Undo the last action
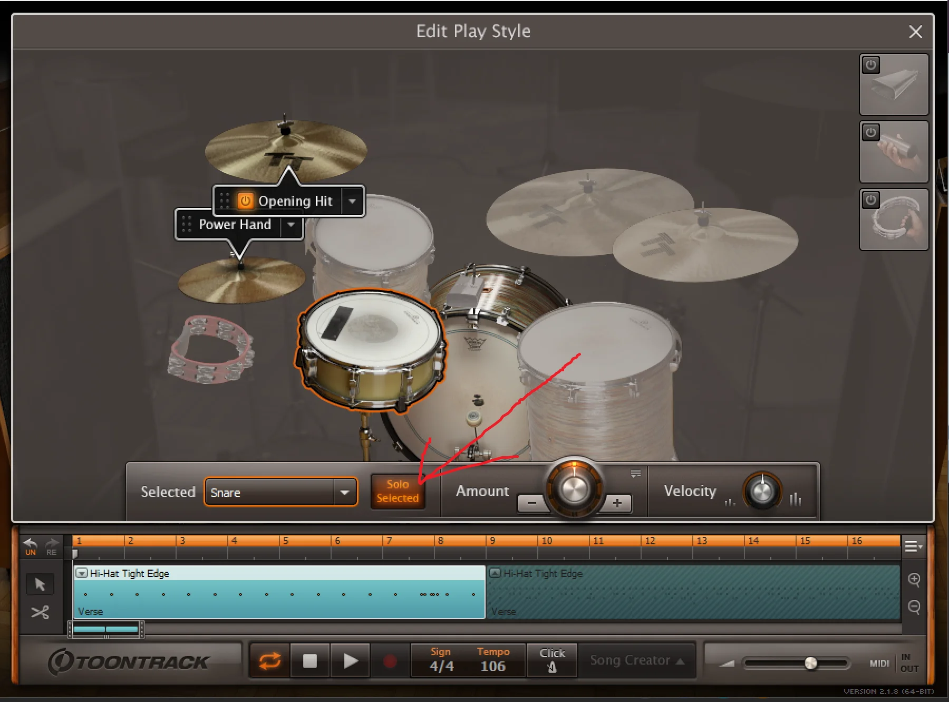 31,546
